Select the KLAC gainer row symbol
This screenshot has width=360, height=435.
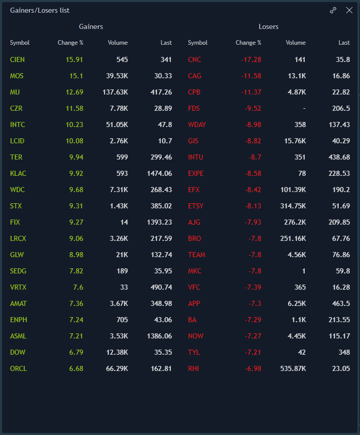[x=18, y=173]
